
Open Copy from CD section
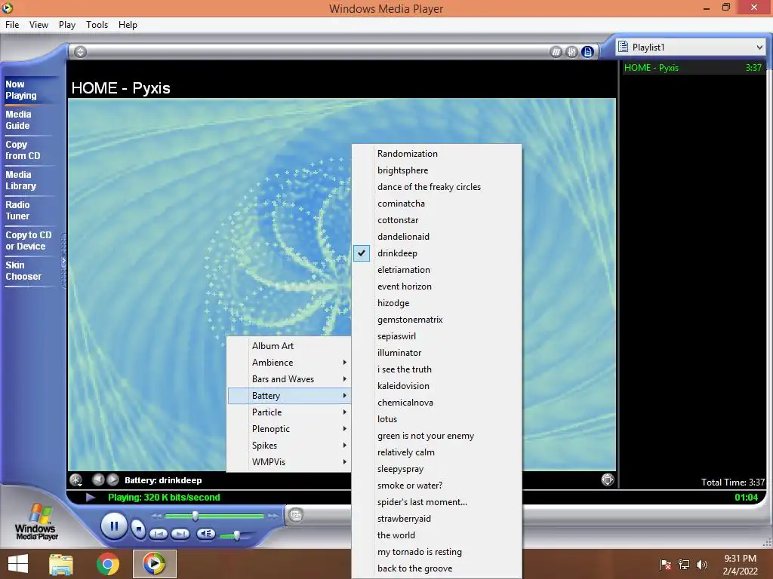[23, 150]
